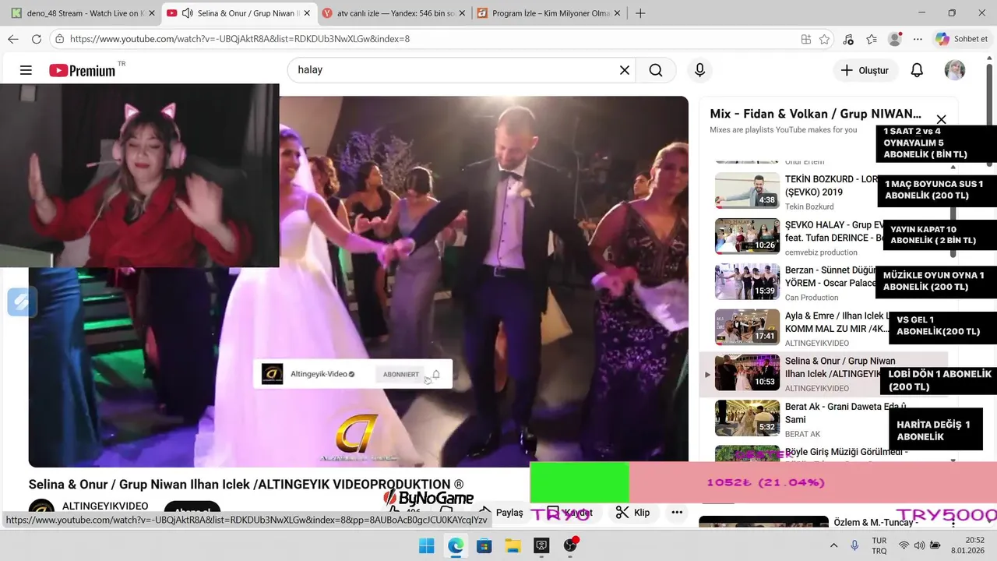997x561 pixels.
Task: Open the currently playing 10:53 playlist thumbnail
Action: 747,372
